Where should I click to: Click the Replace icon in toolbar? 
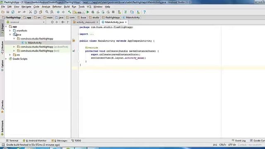tap(52, 12)
